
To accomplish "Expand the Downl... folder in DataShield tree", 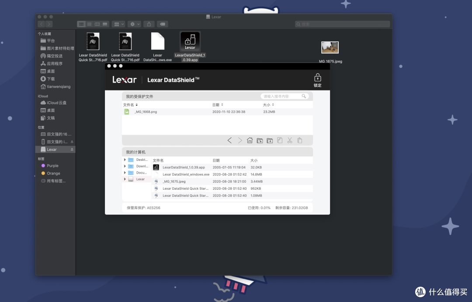I will tap(125, 166).
